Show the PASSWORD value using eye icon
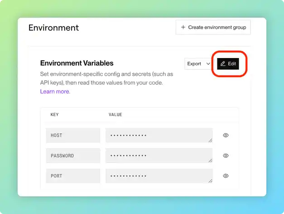This screenshot has height=214, width=284. click(226, 156)
